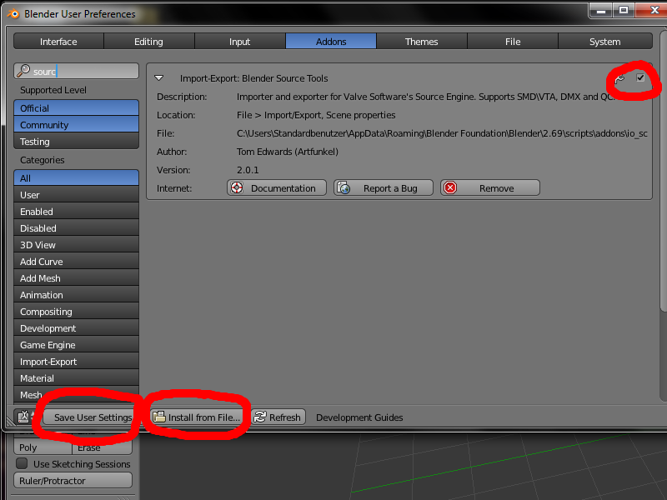
Task: Click the lifebuoy Documentation icon
Action: point(238,188)
